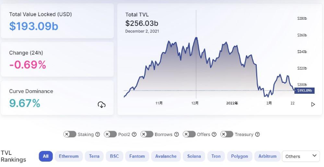Turn on the Borrows toggle
This screenshot has width=324, height=167.
[147, 134]
